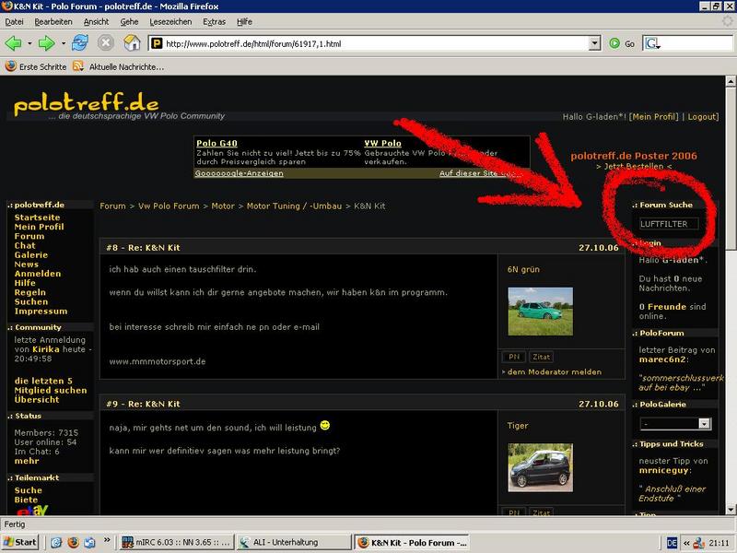Click the Vw Polo Forum breadcrumb
The image size is (737, 553).
(x=169, y=206)
